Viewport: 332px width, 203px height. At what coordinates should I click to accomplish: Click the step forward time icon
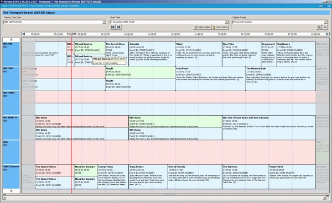pyautogui.click(x=118, y=27)
